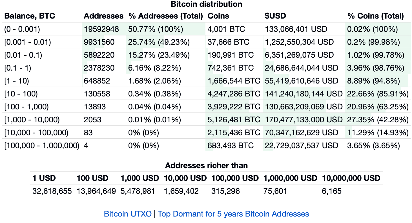This screenshot has width=412, height=223.
Task: Select the (0 - 0.001) balance row
Action: (22, 29)
